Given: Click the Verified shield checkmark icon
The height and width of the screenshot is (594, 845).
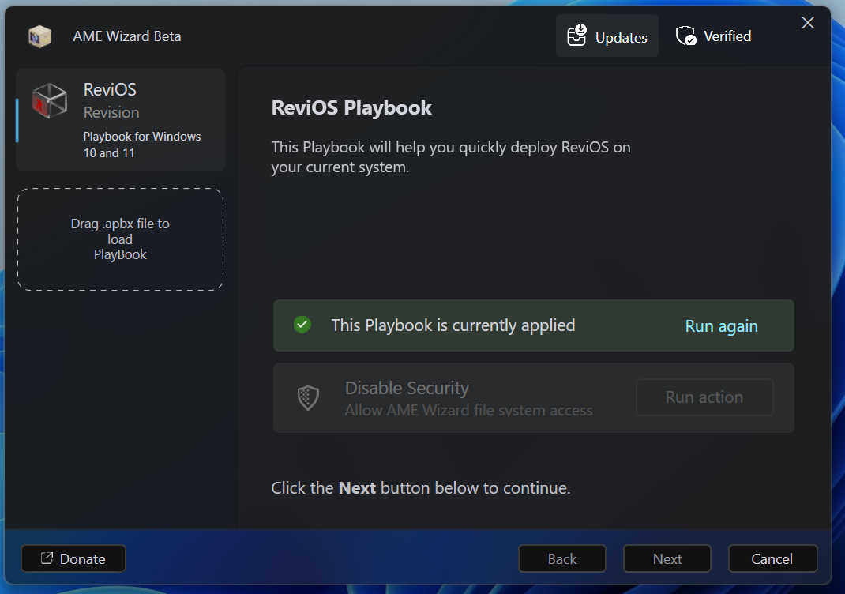Looking at the screenshot, I should pos(685,36).
